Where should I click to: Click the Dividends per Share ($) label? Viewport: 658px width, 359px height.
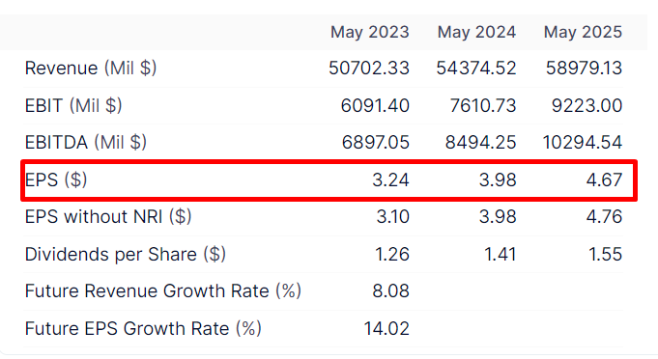pyautogui.click(x=125, y=254)
